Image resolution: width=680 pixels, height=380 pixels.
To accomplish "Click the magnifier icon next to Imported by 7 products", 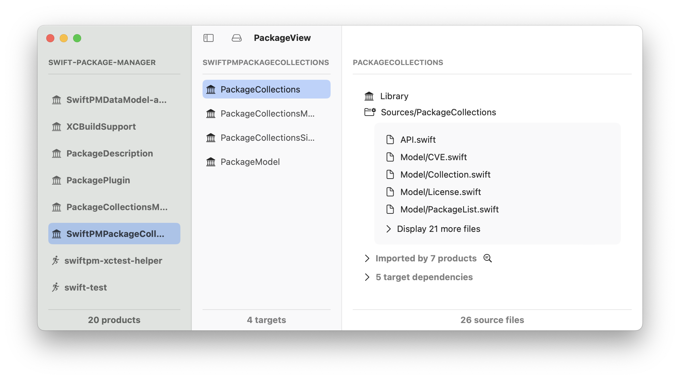I will click(x=487, y=258).
